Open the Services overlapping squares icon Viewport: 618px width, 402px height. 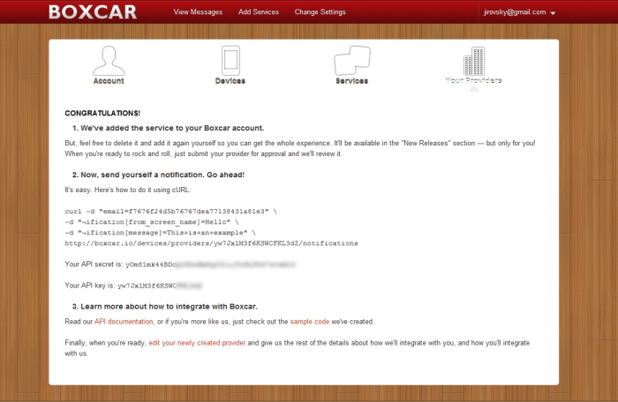[352, 60]
